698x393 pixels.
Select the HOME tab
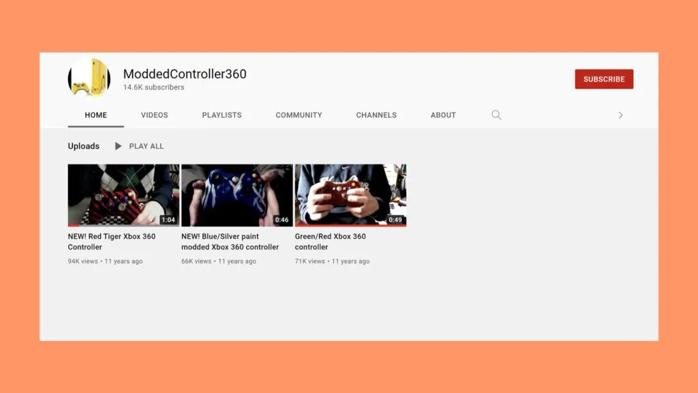tap(95, 115)
